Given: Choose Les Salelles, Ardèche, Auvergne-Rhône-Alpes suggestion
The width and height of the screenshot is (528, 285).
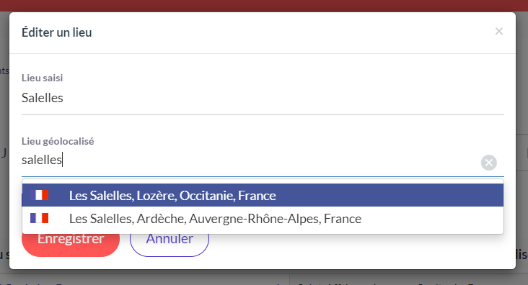Looking at the screenshot, I should (x=263, y=219).
